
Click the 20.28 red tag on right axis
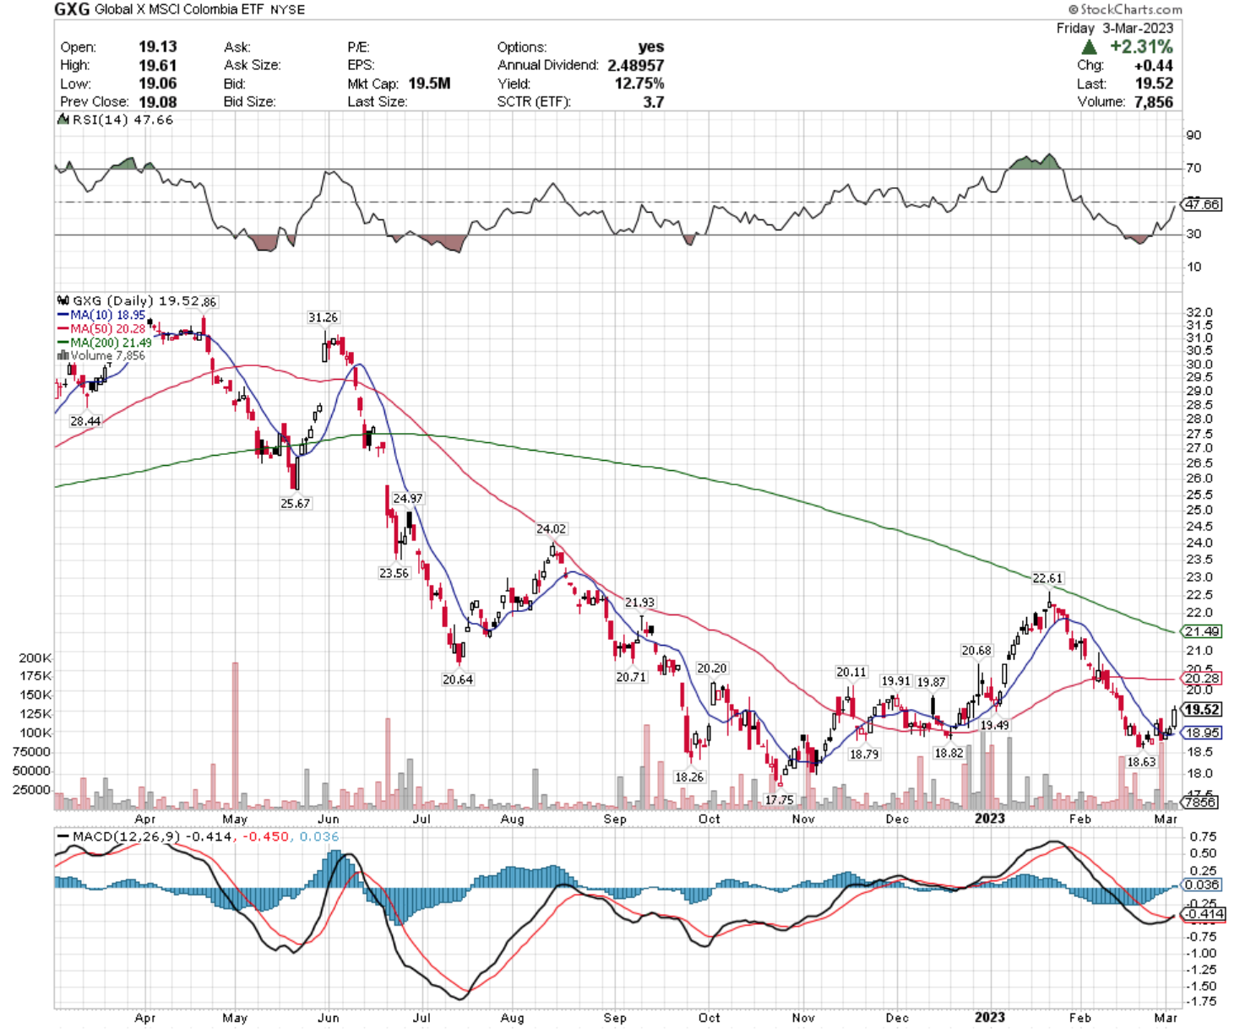click(1202, 679)
